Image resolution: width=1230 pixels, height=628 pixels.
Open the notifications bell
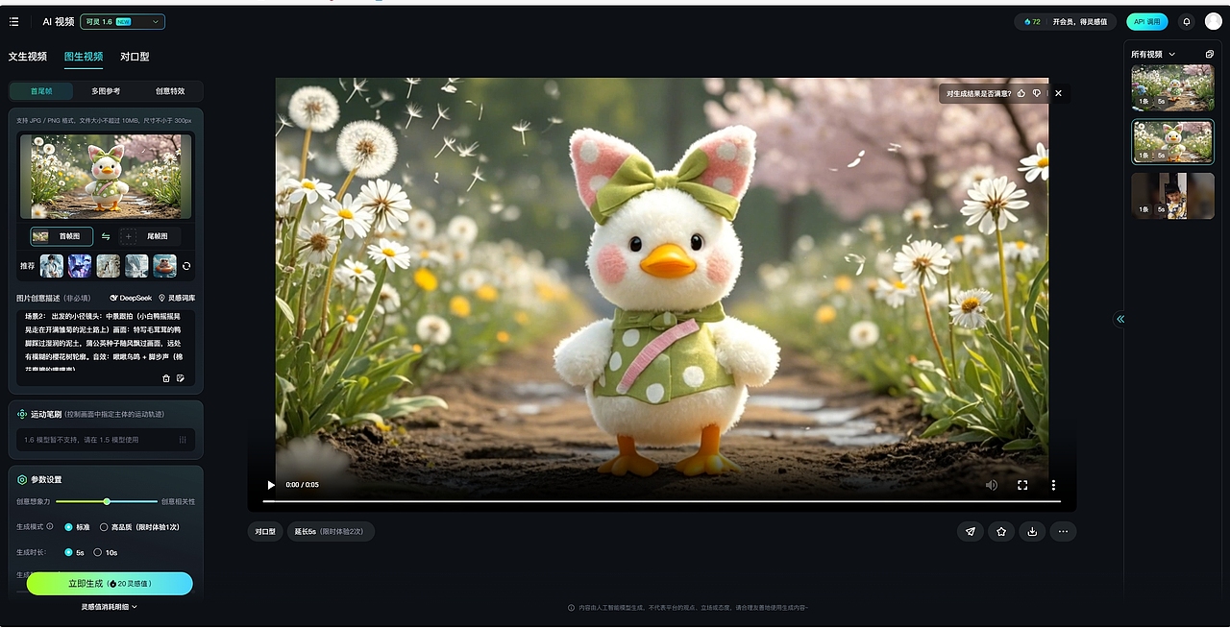click(1186, 21)
